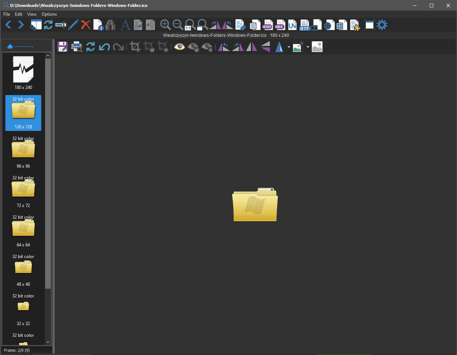The image size is (457, 355).
Task: Click the Save As floppy disk icon
Action: point(63,47)
